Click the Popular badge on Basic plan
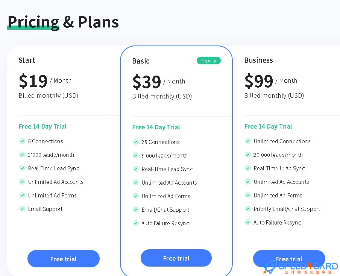The height and width of the screenshot is (276, 340). [x=209, y=61]
